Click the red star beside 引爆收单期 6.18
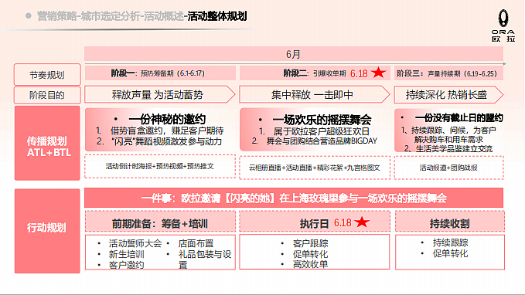The height and width of the screenshot is (295, 525). 378,73
